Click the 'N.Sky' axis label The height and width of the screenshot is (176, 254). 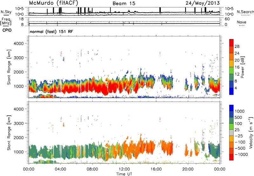click(6, 12)
